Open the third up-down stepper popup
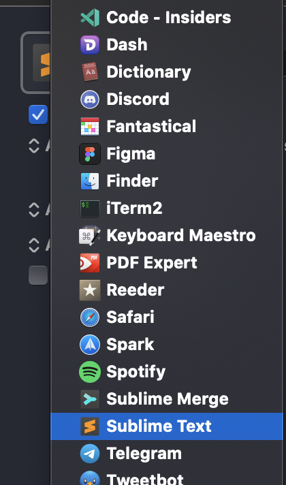The image size is (286, 485). point(34,245)
